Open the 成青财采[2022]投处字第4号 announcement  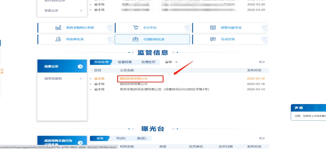164,90
